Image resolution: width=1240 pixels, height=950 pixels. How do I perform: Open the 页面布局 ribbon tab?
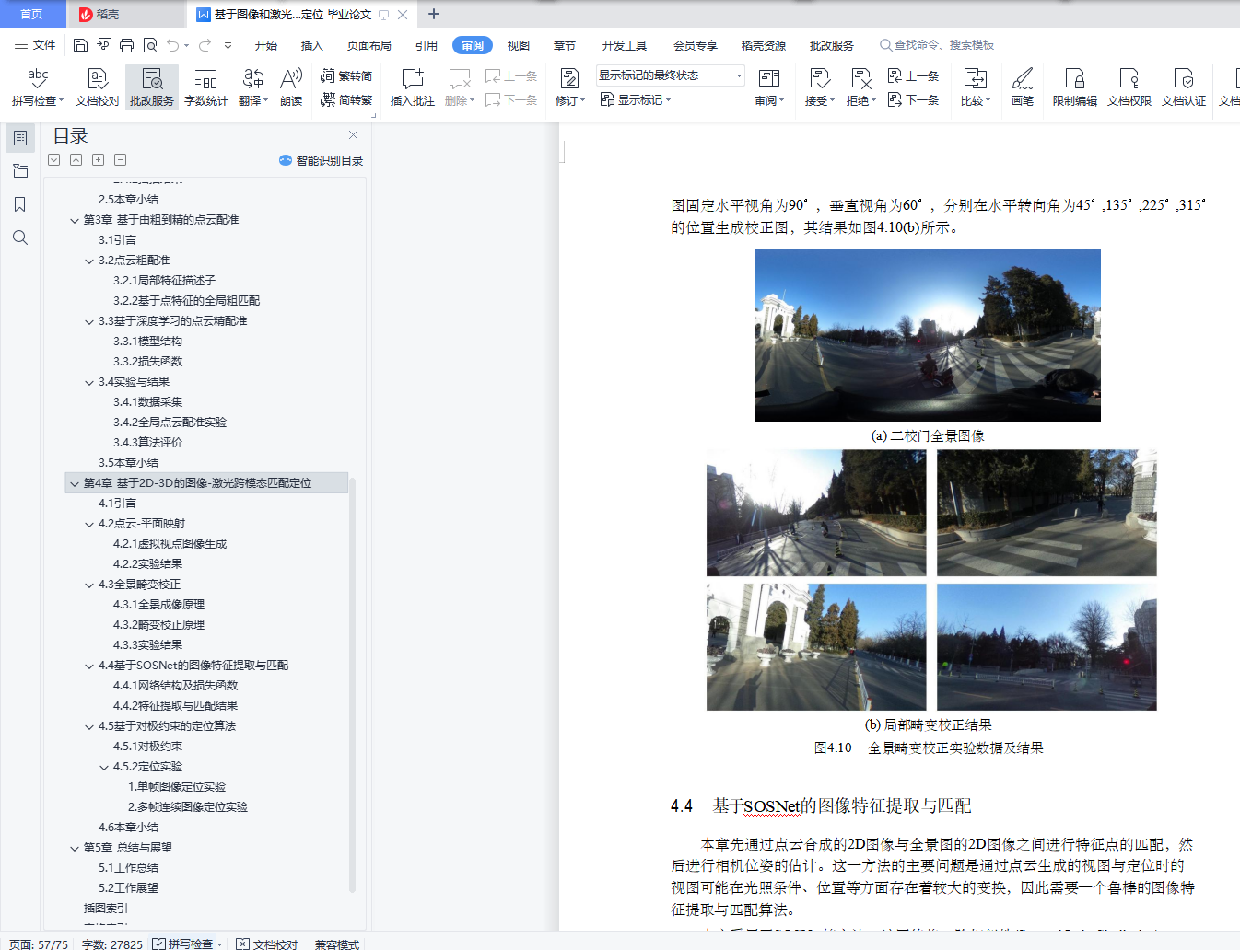369,45
